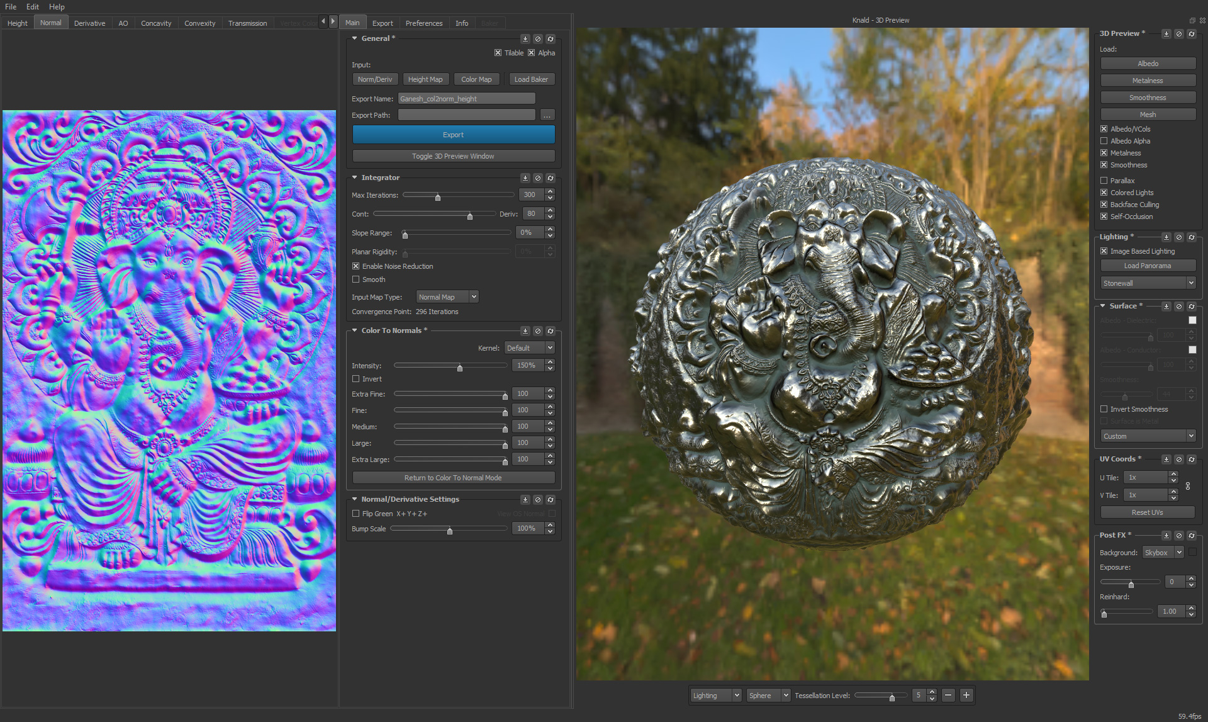Open the Lighting view mode dropdown
This screenshot has height=722, width=1208.
(716, 696)
